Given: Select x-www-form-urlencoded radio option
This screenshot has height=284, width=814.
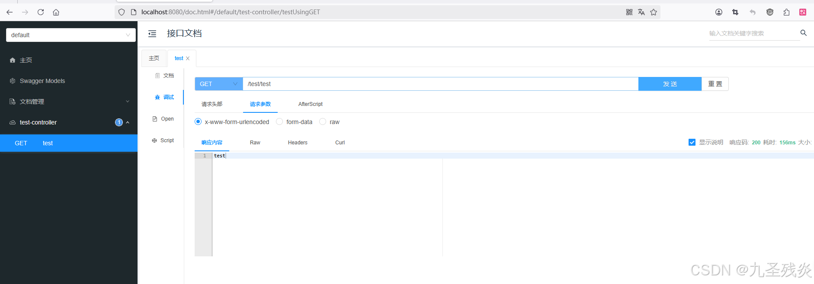Looking at the screenshot, I should pos(198,122).
